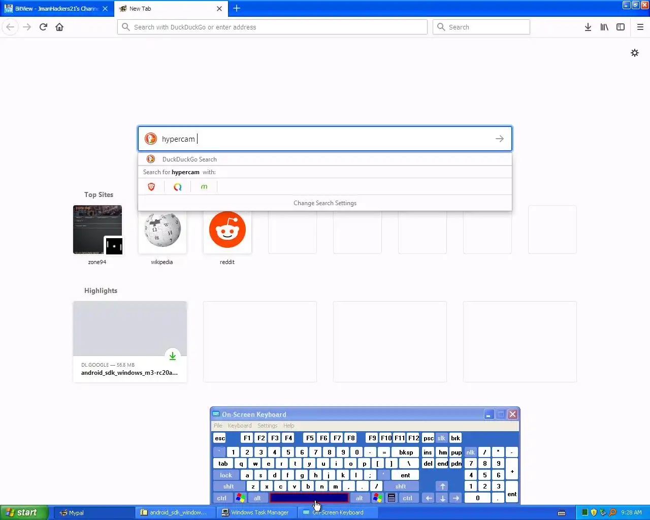Switch to Mypal in the taskbar
650x520 pixels.
(x=94, y=513)
